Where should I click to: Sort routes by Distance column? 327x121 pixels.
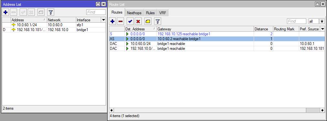tap(263, 29)
